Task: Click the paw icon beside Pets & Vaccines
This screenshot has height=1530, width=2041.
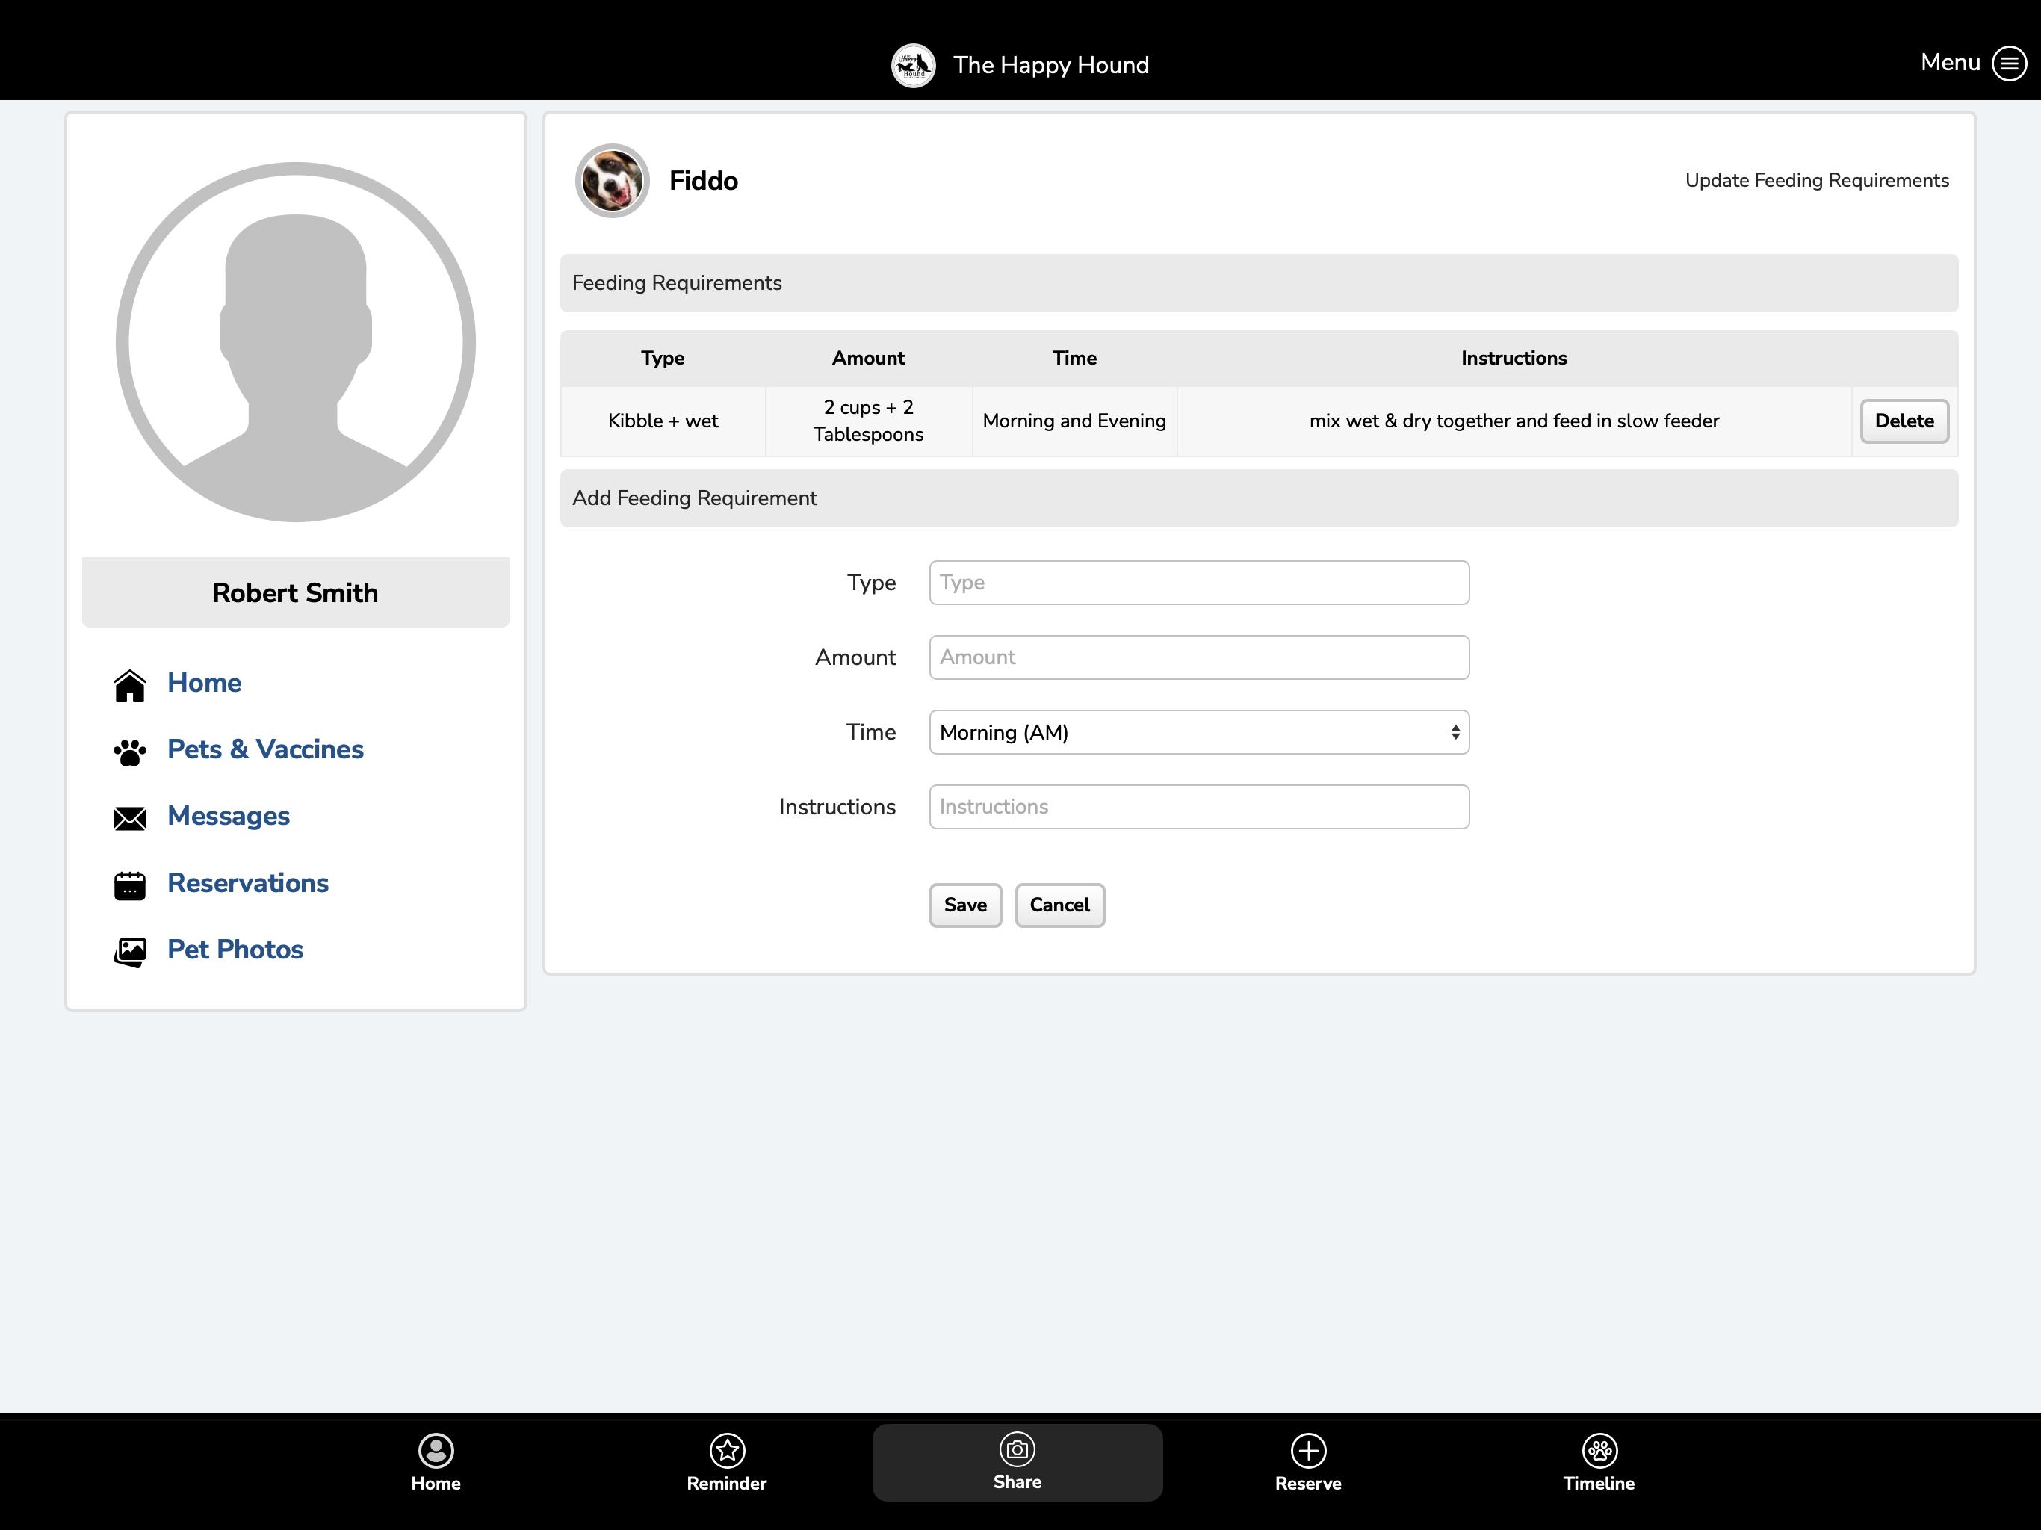Action: click(x=130, y=752)
